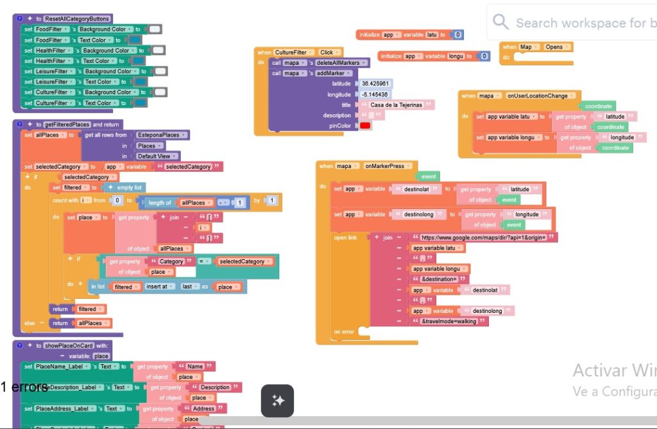Click help icon on showPlaceOnCard function

coord(19,346)
